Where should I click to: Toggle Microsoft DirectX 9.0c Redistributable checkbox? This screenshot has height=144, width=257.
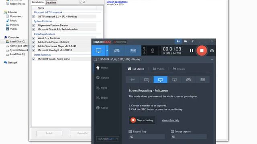click(x=34, y=29)
